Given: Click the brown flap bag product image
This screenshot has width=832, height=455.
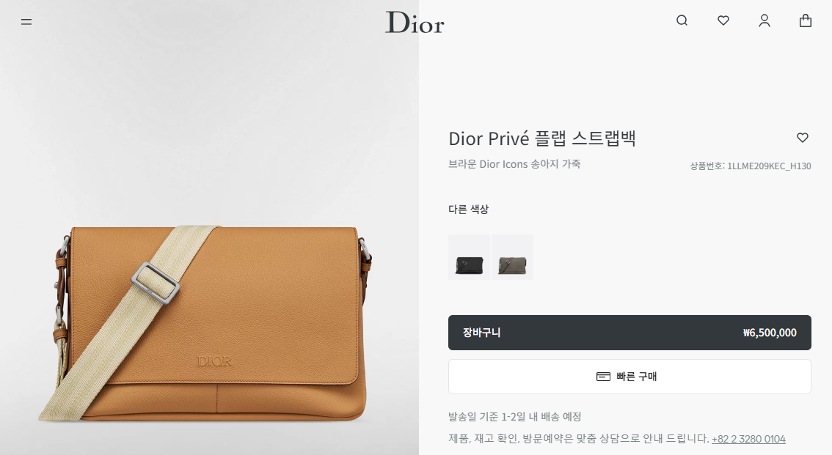Looking at the screenshot, I should 207,323.
